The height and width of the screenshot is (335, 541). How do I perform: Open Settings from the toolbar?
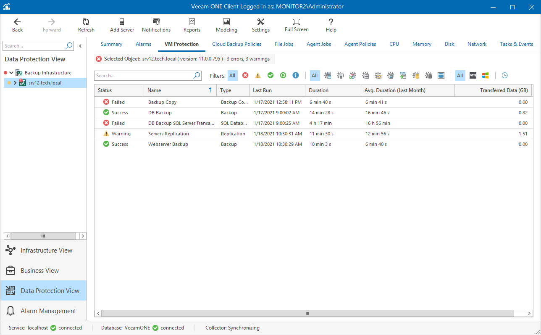(261, 26)
